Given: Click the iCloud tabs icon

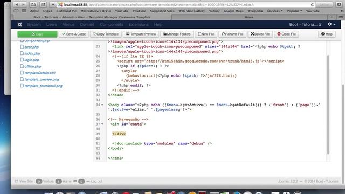Looking at the screenshot, I should [33, 4].
